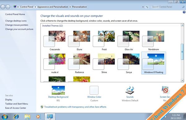Select the Sonye theme
186x120 pixels.
pyautogui.click(x=129, y=63)
